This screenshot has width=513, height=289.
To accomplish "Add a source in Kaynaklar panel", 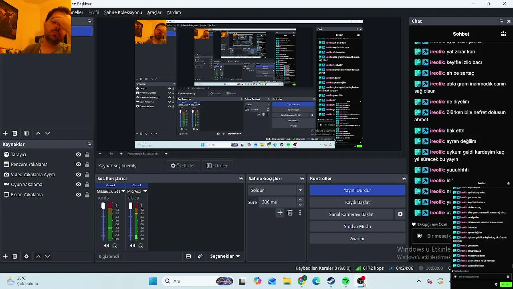I will pos(5,256).
